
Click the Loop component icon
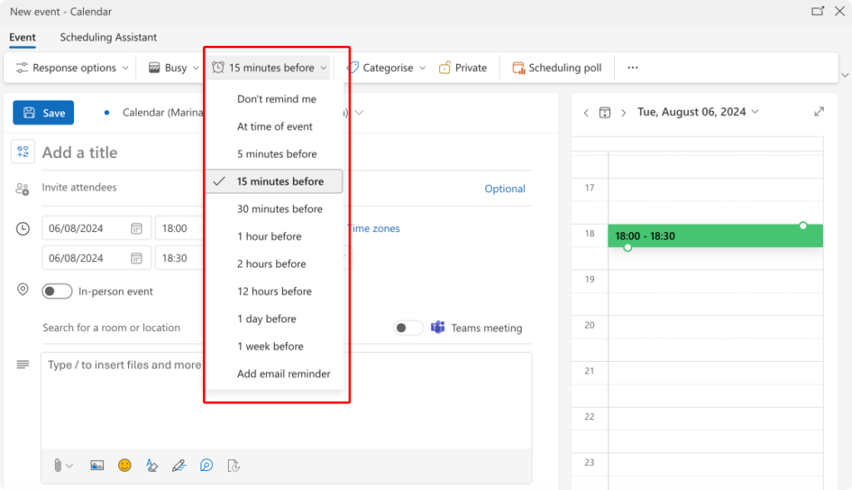pos(206,466)
